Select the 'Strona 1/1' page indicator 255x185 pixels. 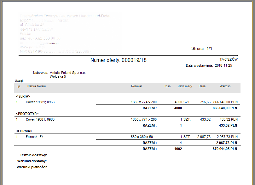[x=202, y=49]
